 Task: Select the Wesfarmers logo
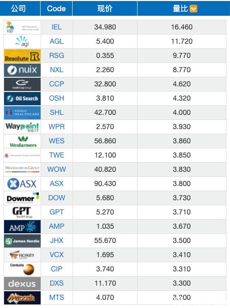coord(22,141)
